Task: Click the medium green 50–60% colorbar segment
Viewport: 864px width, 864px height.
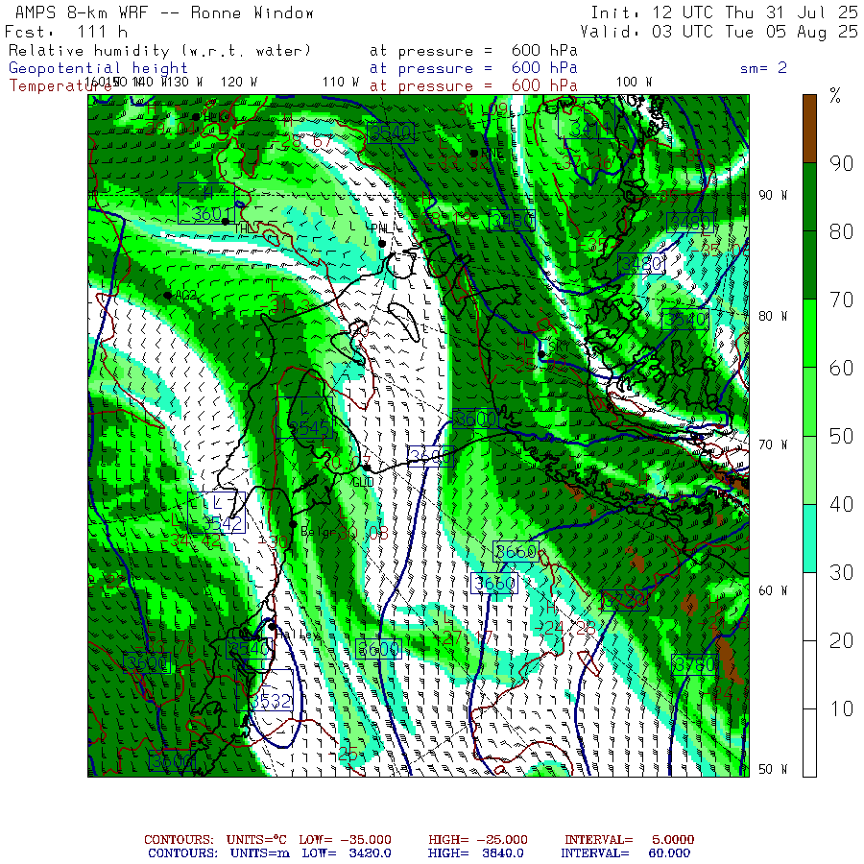Action: (x=809, y=401)
